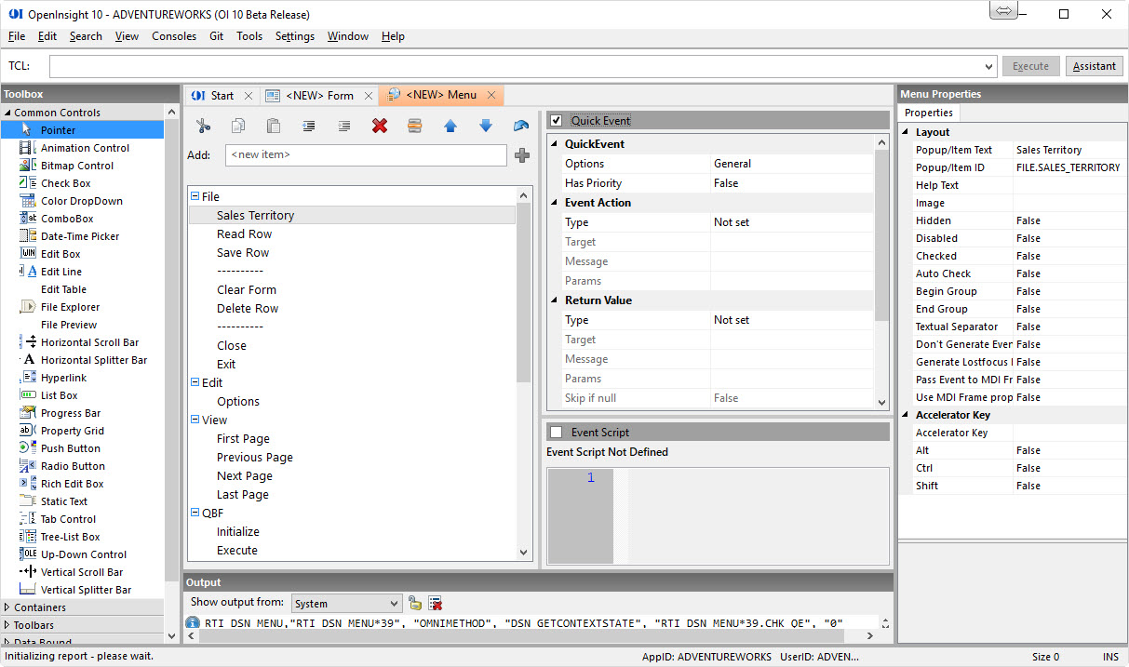Click the Assistant button
This screenshot has height=667, width=1129.
pyautogui.click(x=1094, y=66)
